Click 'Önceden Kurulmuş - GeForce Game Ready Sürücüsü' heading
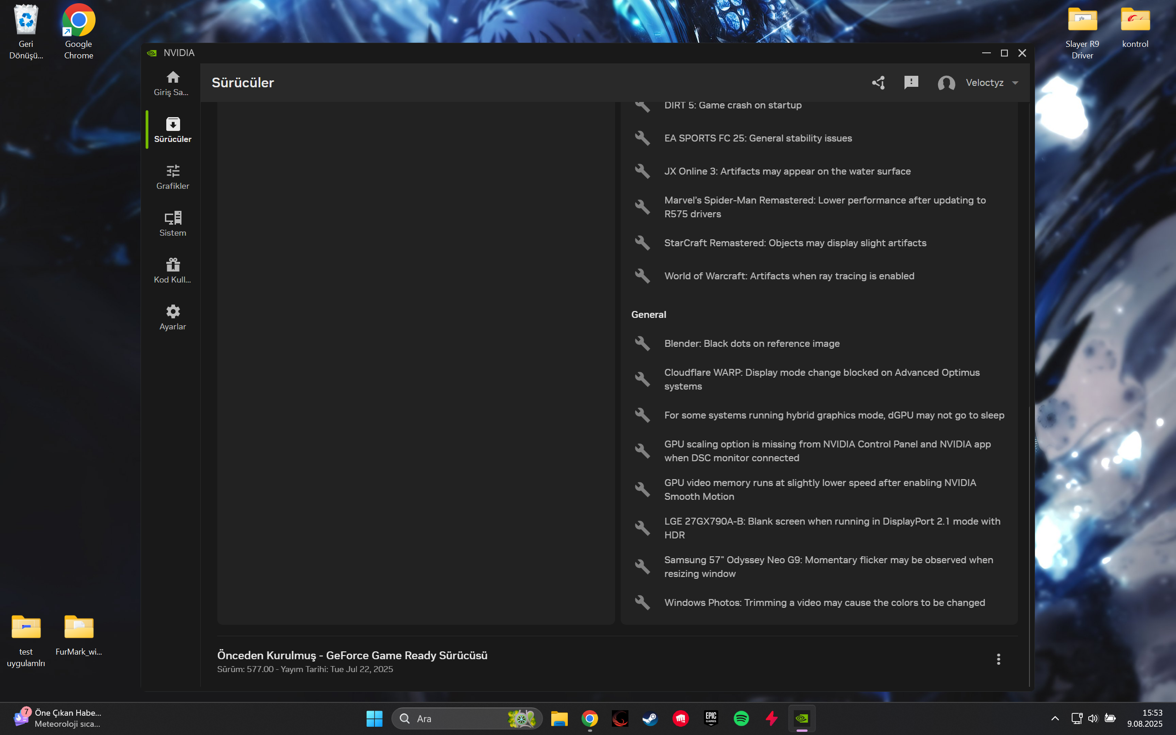Screen dimensions: 1176x735 point(352,655)
